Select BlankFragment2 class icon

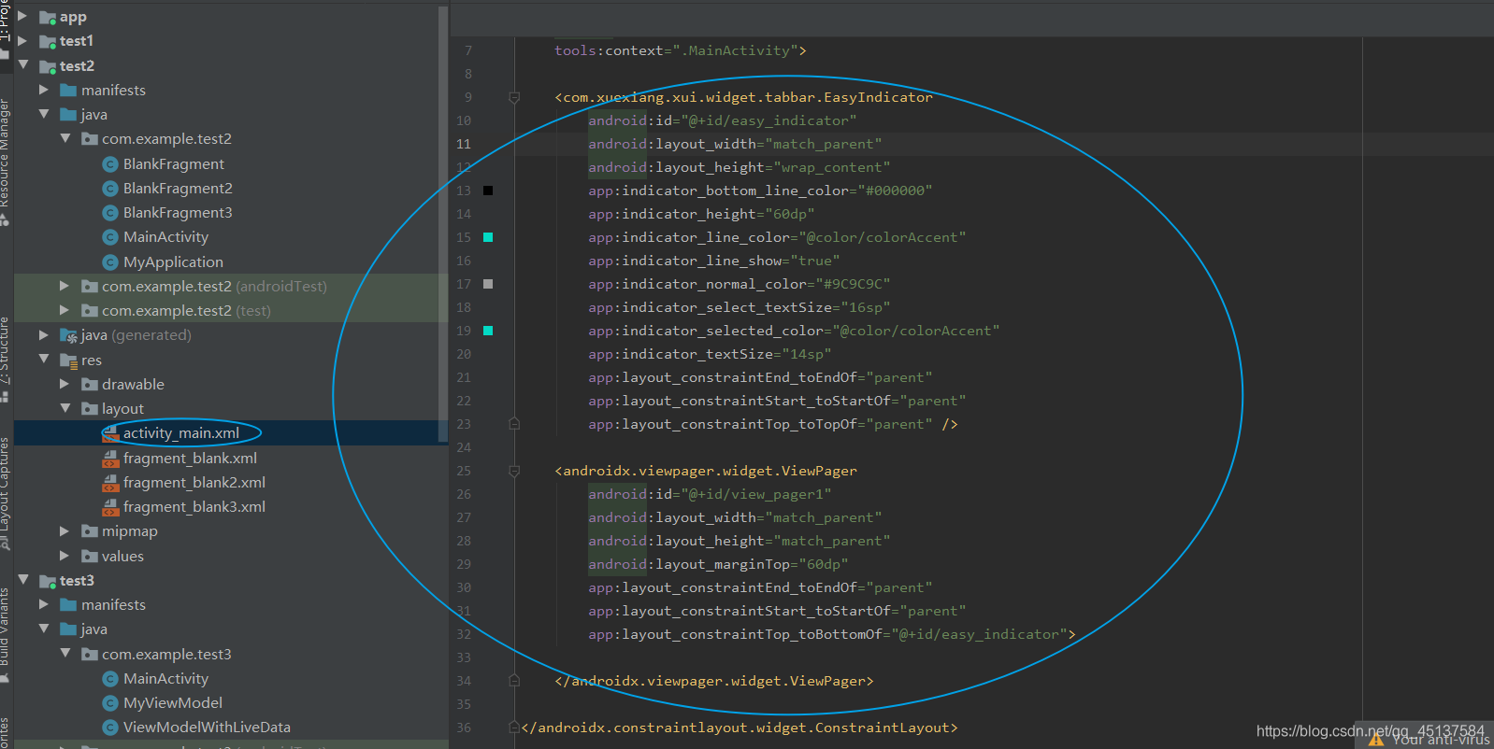tap(110, 189)
